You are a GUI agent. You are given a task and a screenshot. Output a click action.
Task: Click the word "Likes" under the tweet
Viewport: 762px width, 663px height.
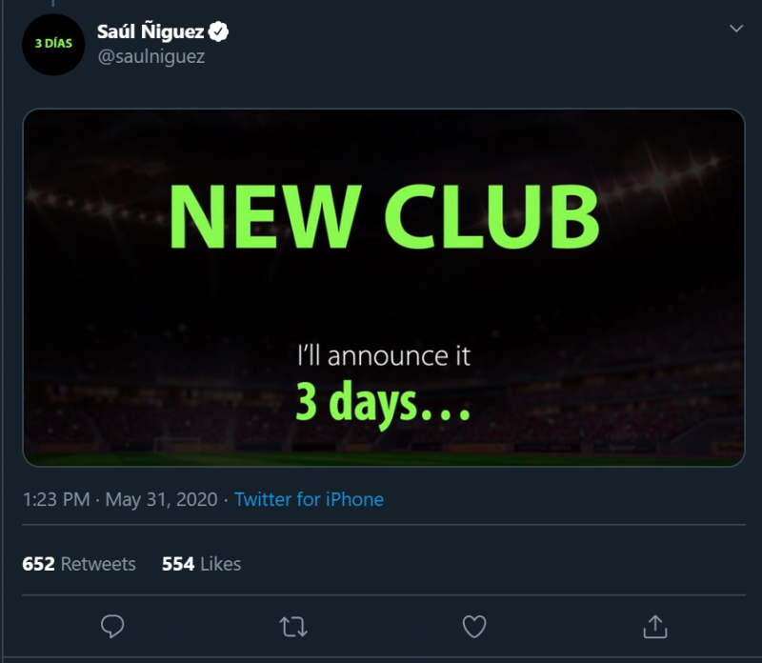coord(220,564)
